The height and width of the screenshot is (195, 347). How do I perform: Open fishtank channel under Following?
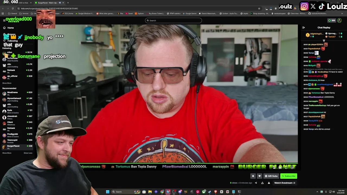(x=17, y=71)
